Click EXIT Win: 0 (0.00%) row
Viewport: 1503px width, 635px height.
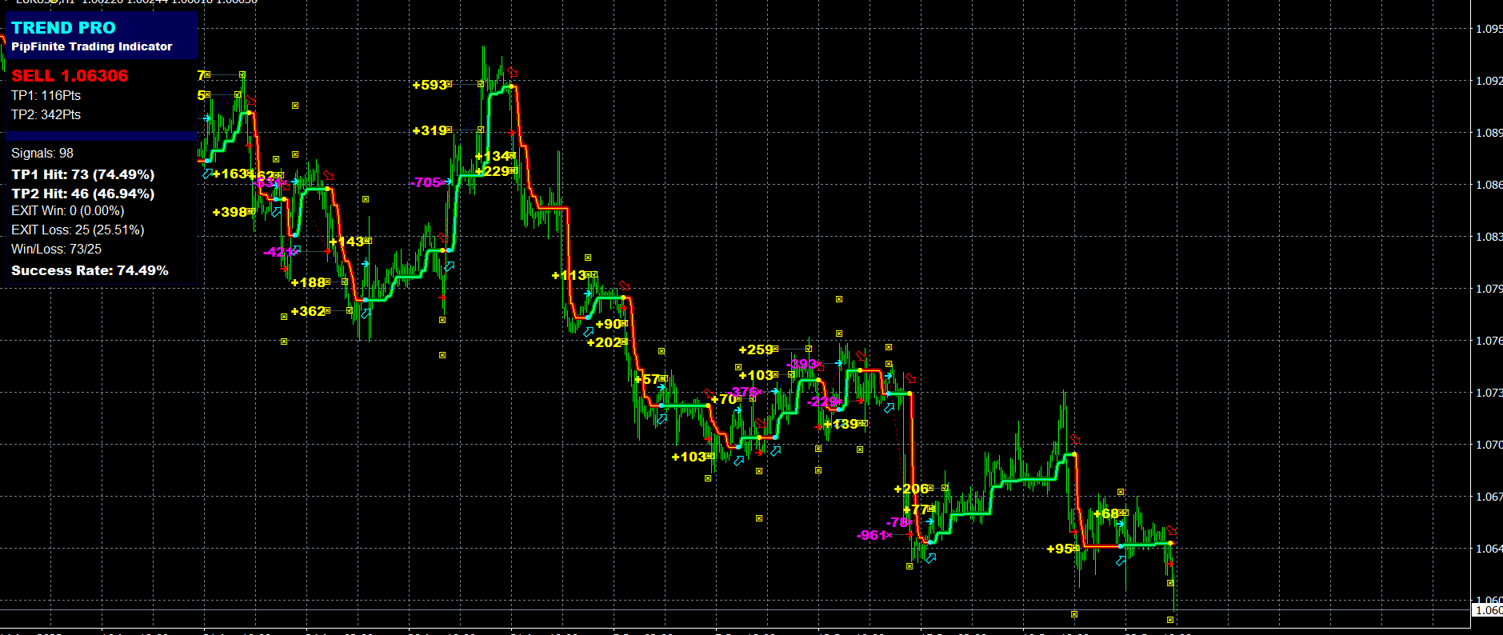coord(68,211)
